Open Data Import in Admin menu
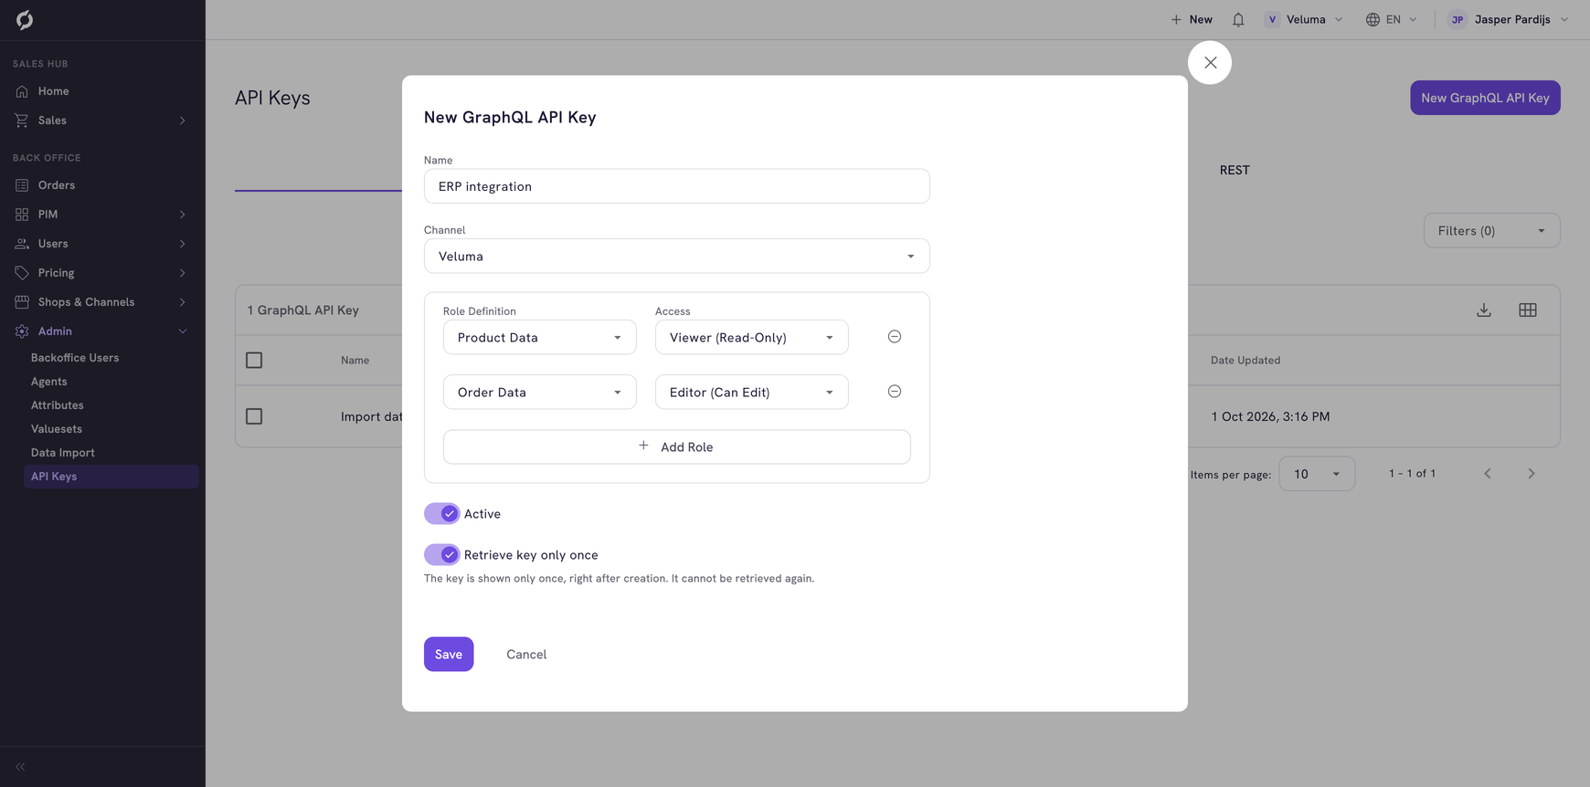 (x=63, y=453)
